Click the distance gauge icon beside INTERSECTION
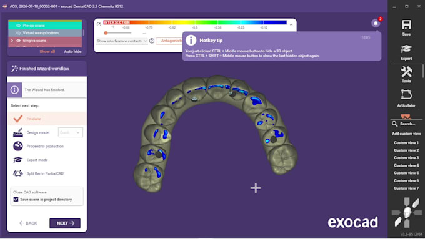Screen dimensions: 425x239 pyautogui.click(x=99, y=24)
